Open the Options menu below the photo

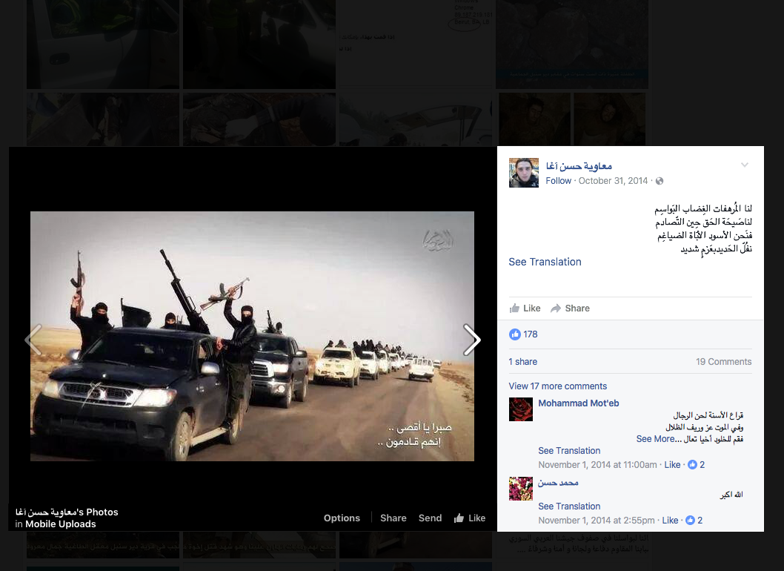tap(342, 518)
